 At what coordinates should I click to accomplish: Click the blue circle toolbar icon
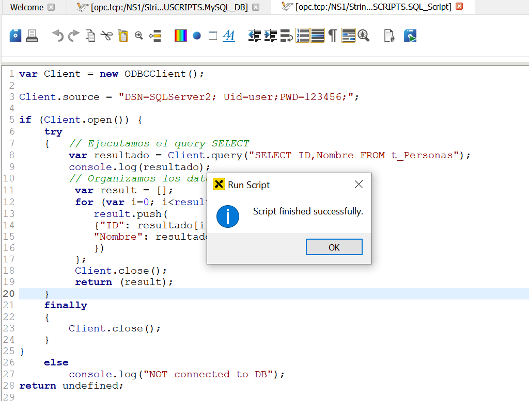point(197,36)
